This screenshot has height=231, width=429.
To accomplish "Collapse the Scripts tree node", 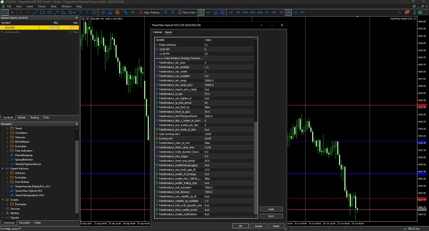I will click(x=3, y=200).
